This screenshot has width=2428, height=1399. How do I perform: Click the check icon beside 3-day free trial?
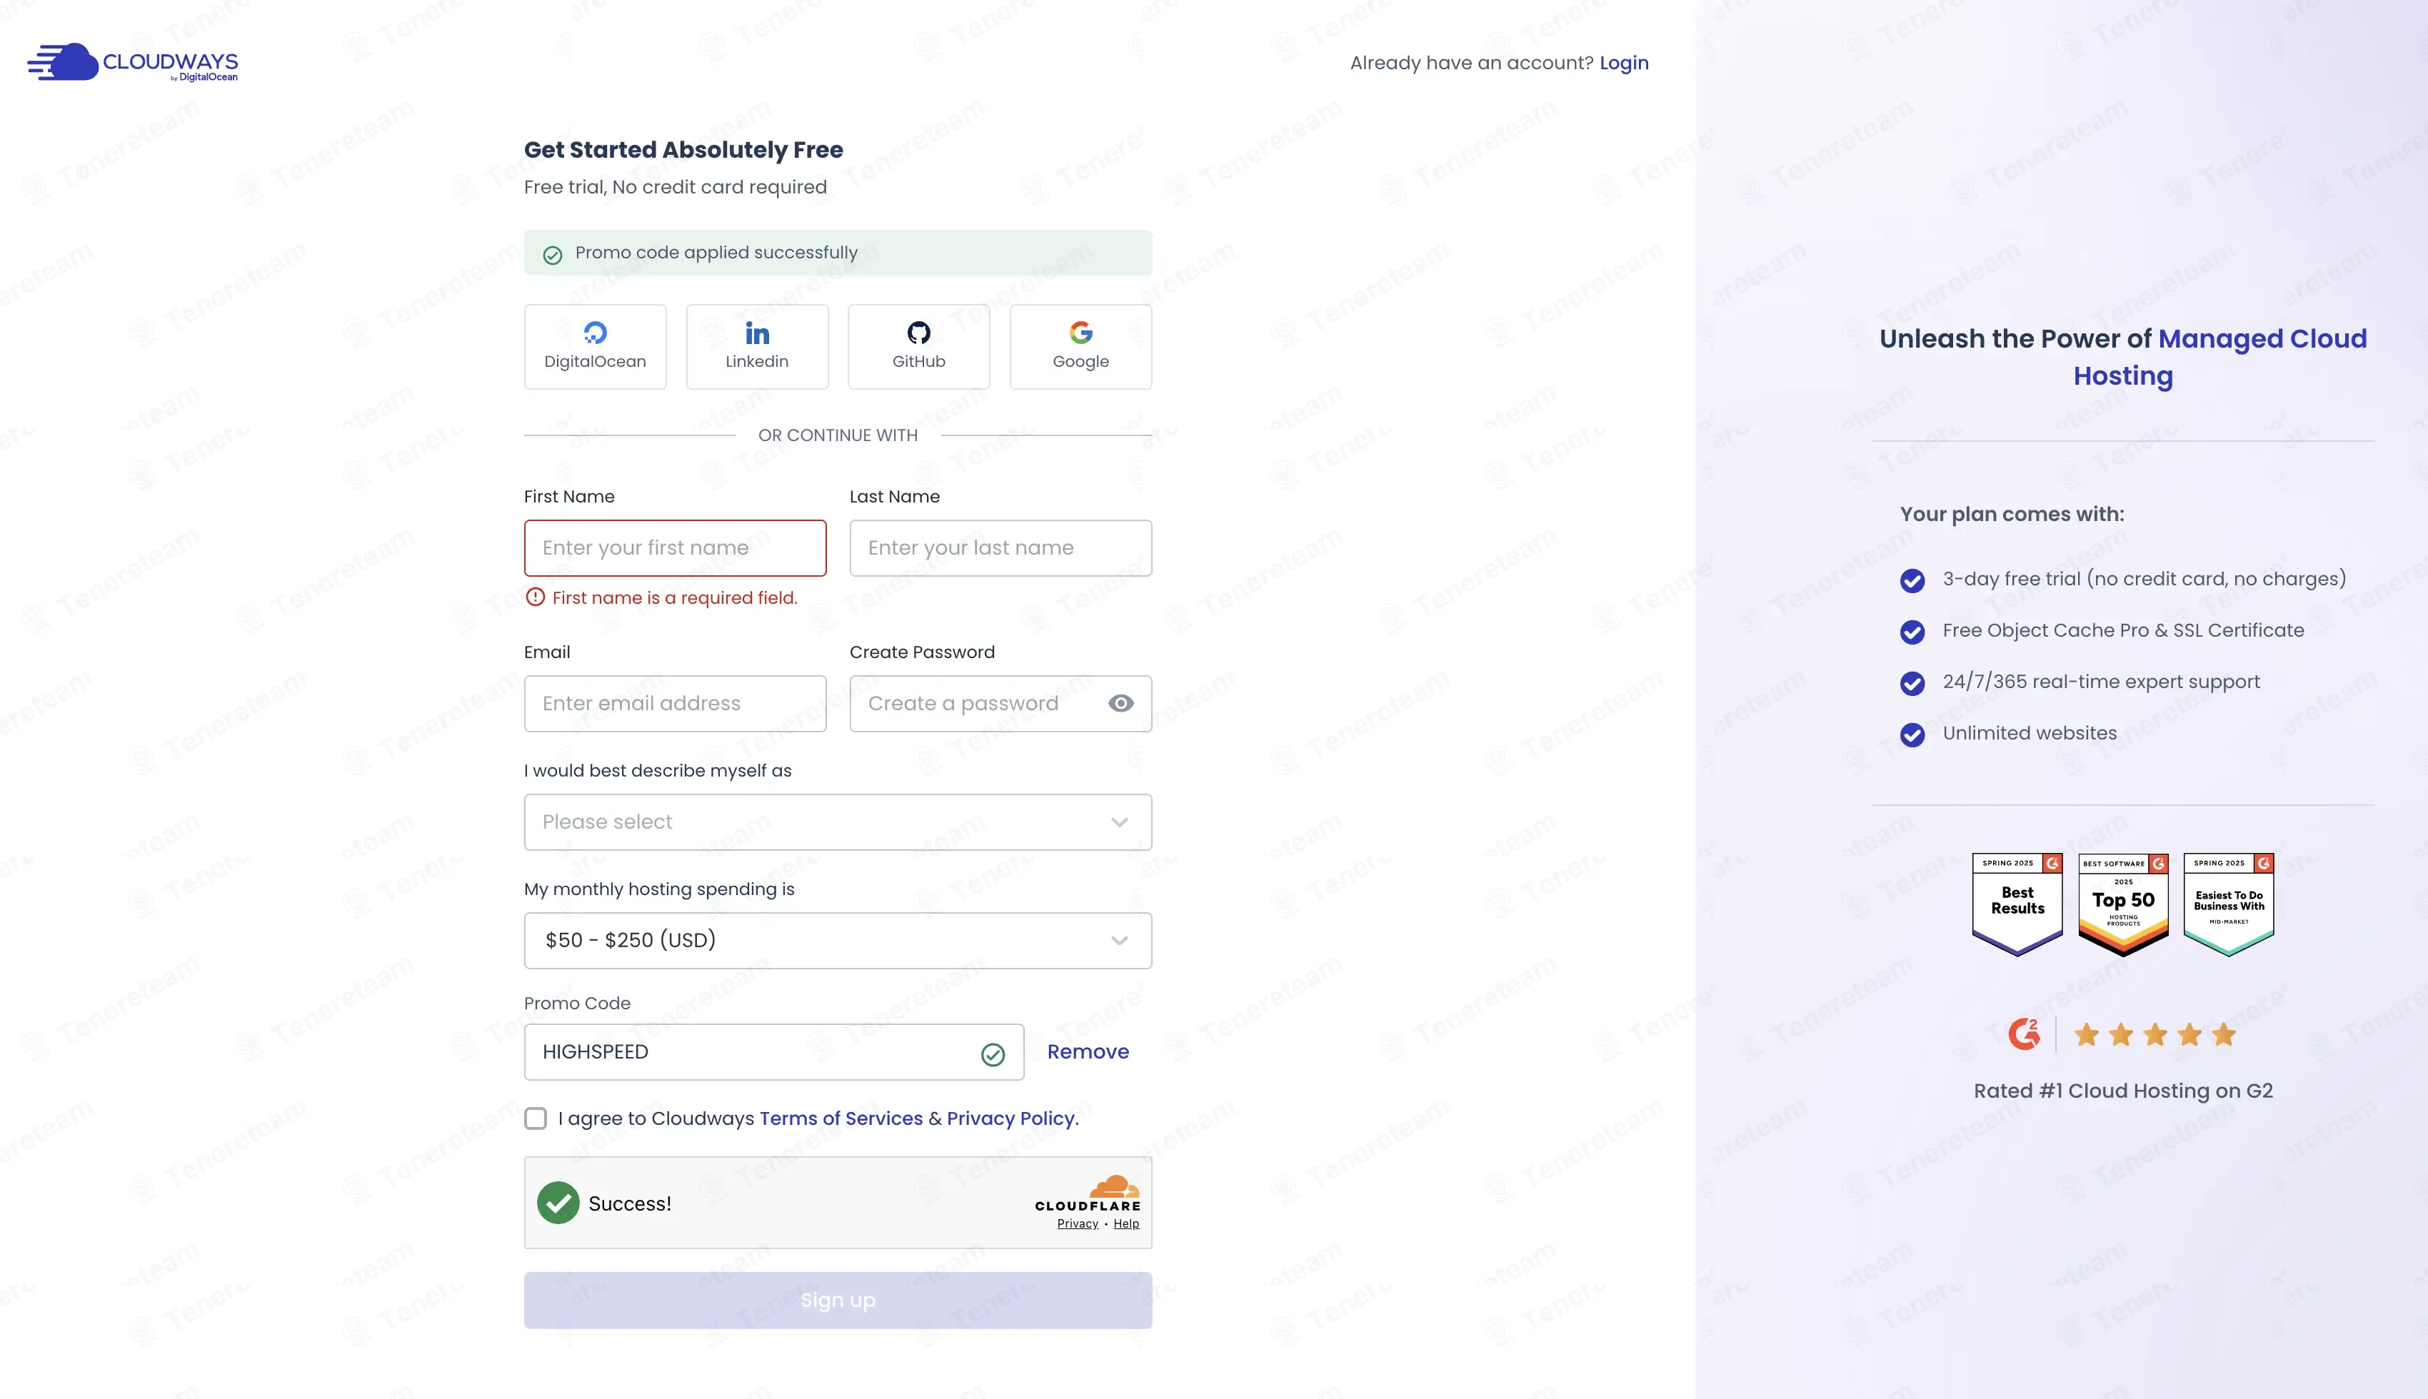[1913, 580]
